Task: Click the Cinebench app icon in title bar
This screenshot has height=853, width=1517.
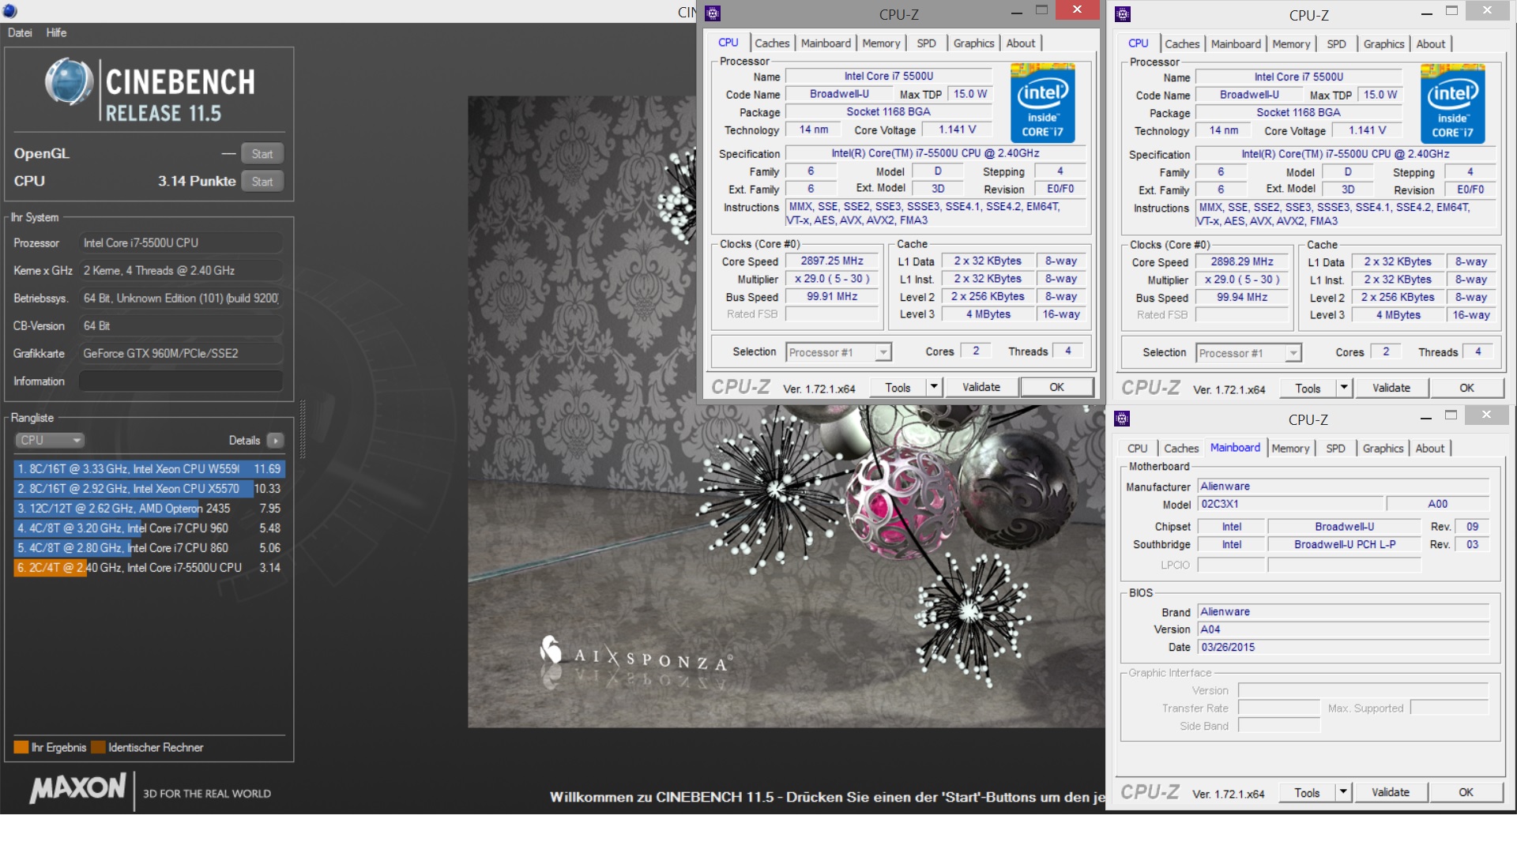Action: (9, 11)
